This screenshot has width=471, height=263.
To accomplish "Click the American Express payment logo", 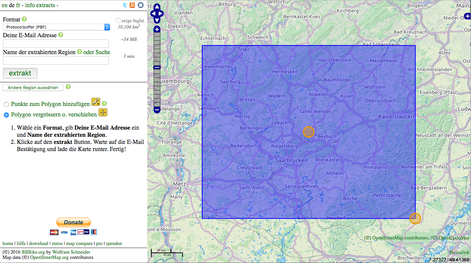I will pos(73,232).
